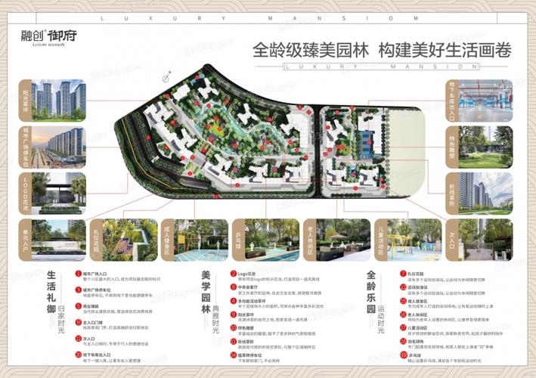
Task: Click the 全龄乐园 section heading
Action: 371,292
